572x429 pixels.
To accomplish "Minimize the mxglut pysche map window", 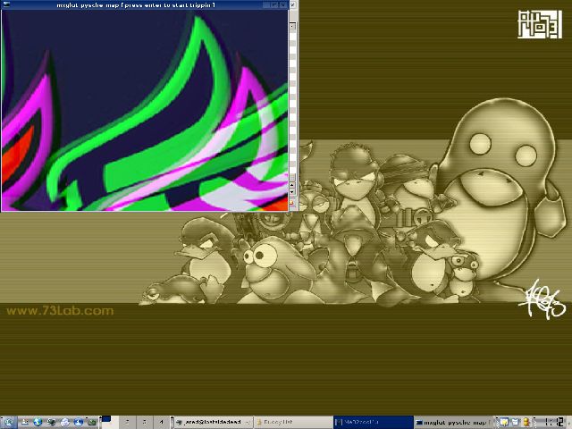I will [x=266, y=5].
